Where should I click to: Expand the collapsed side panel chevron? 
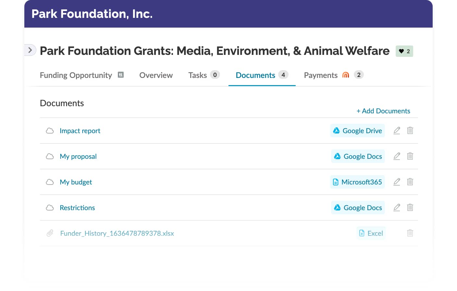click(30, 50)
